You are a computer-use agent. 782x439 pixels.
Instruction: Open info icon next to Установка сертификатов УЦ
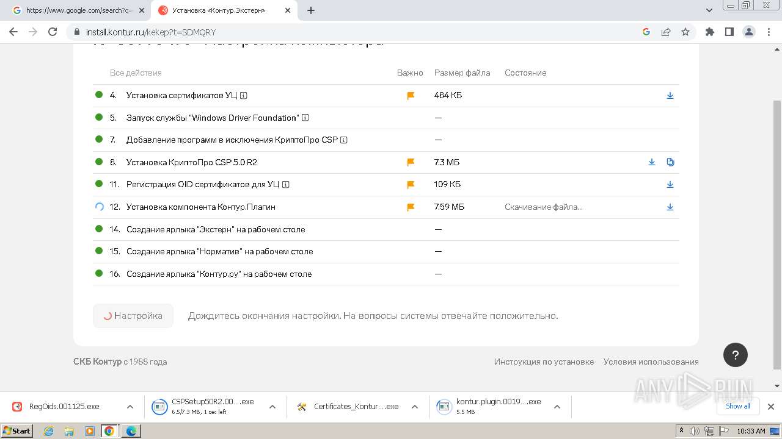pyautogui.click(x=244, y=96)
